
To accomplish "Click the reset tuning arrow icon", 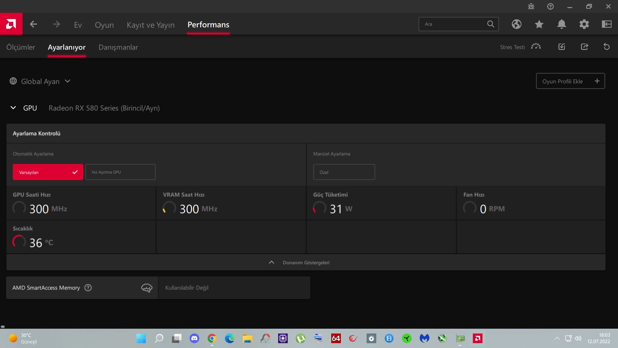I will click(606, 47).
